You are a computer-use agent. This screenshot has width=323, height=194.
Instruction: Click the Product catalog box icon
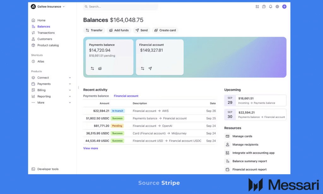(33, 45)
